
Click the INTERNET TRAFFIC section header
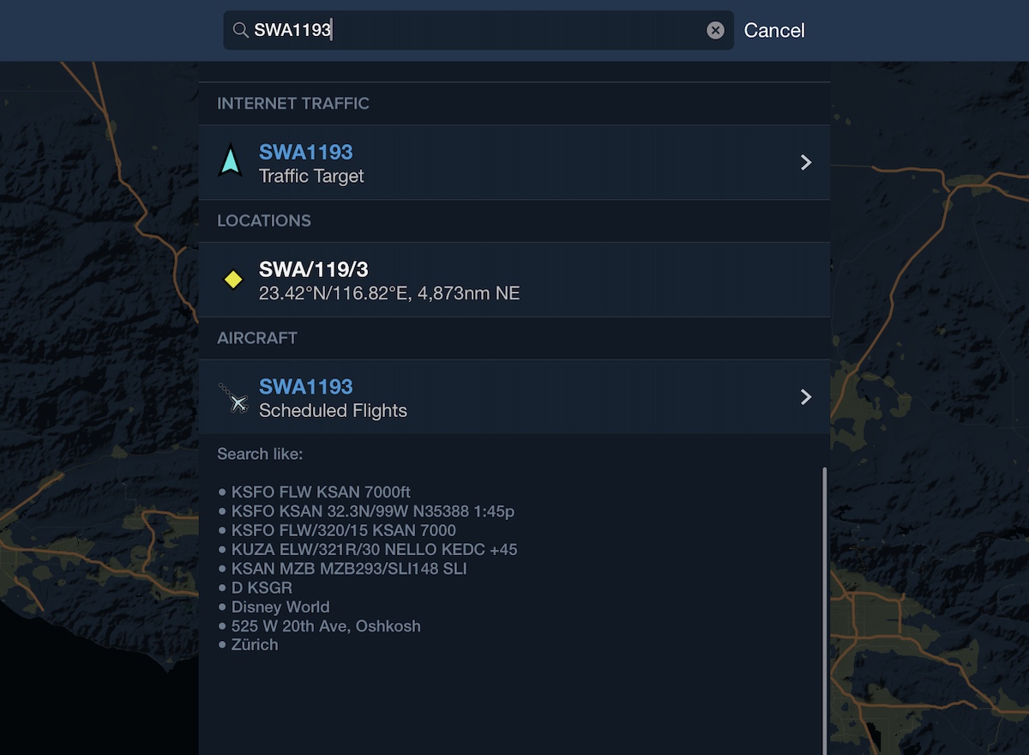pos(293,103)
